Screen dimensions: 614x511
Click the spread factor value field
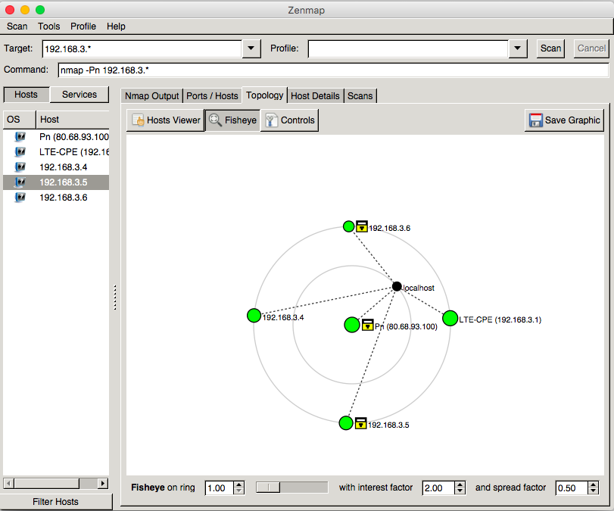(x=572, y=488)
